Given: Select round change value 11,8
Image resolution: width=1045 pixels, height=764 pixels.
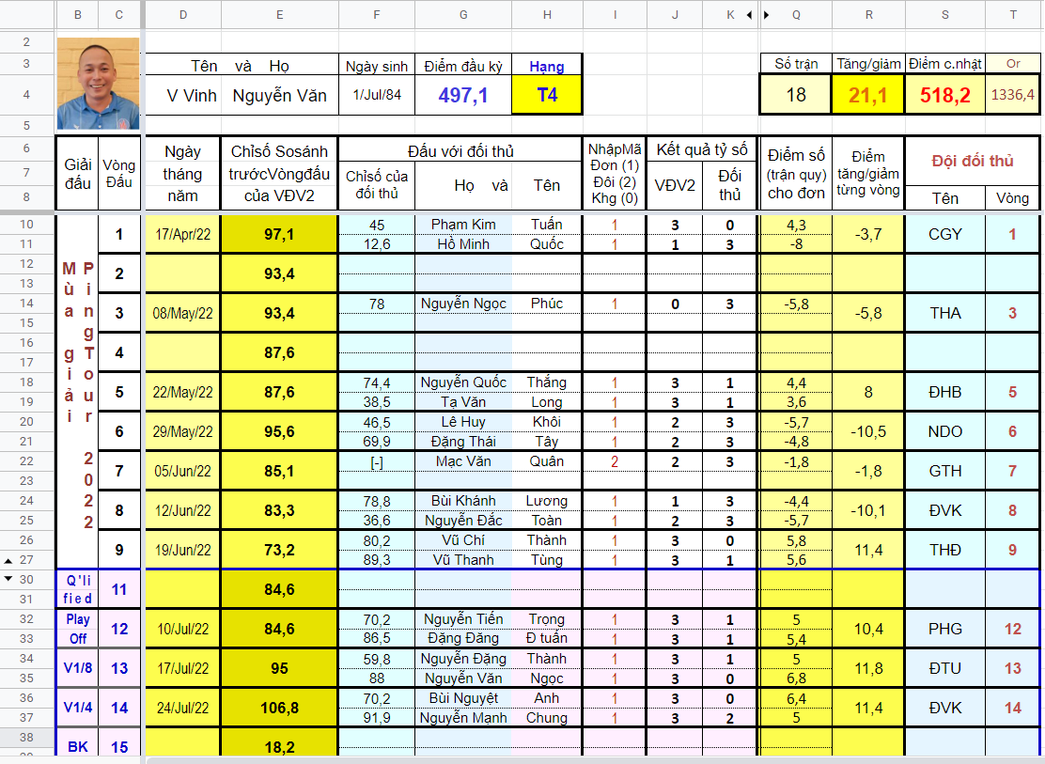Looking at the screenshot, I should tap(867, 668).
